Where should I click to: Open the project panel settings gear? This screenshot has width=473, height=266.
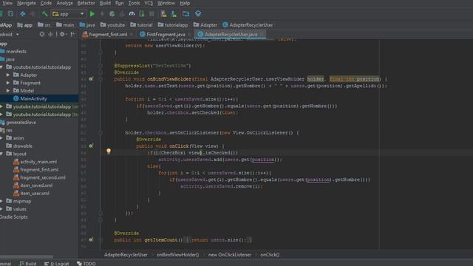pyautogui.click(x=62, y=35)
